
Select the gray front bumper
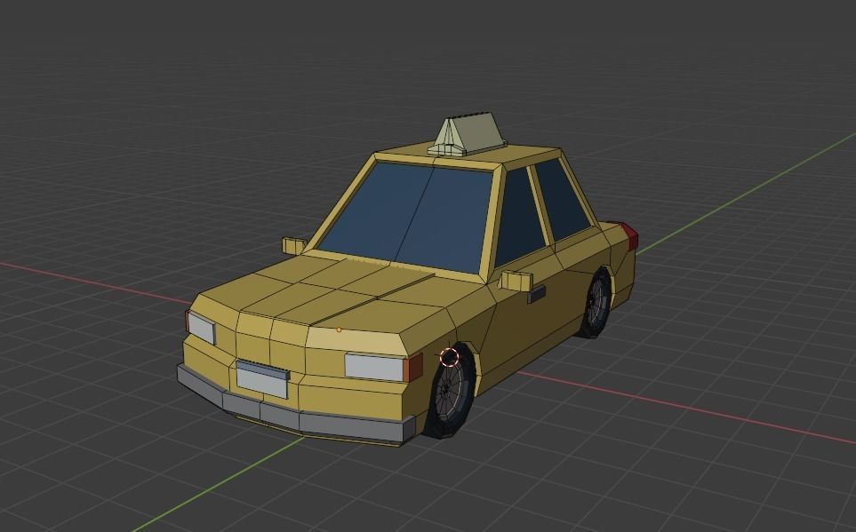[295, 407]
